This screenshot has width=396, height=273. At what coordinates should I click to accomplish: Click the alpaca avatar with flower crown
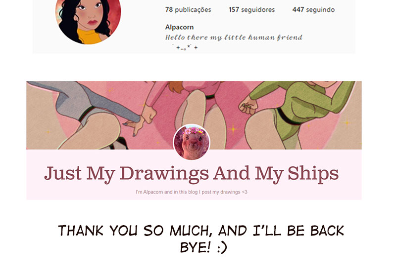coord(192,142)
